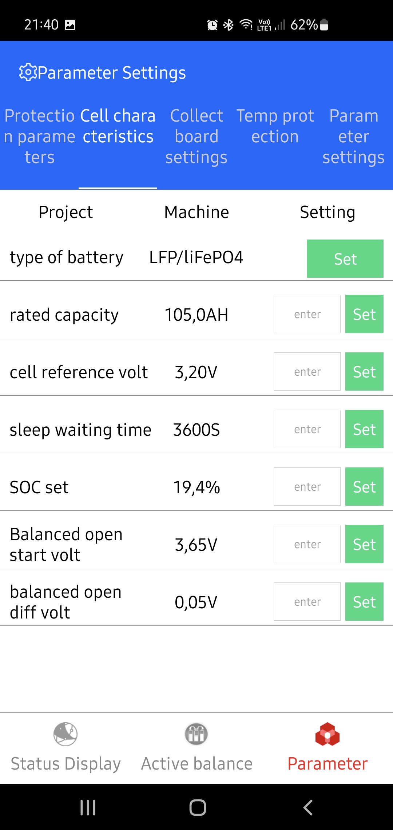This screenshot has height=830, width=393.
Task: Select the red Parameter cube icon
Action: click(327, 734)
